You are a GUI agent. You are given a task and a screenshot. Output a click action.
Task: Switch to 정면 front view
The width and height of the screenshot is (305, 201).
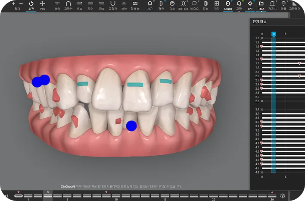click(x=90, y=6)
